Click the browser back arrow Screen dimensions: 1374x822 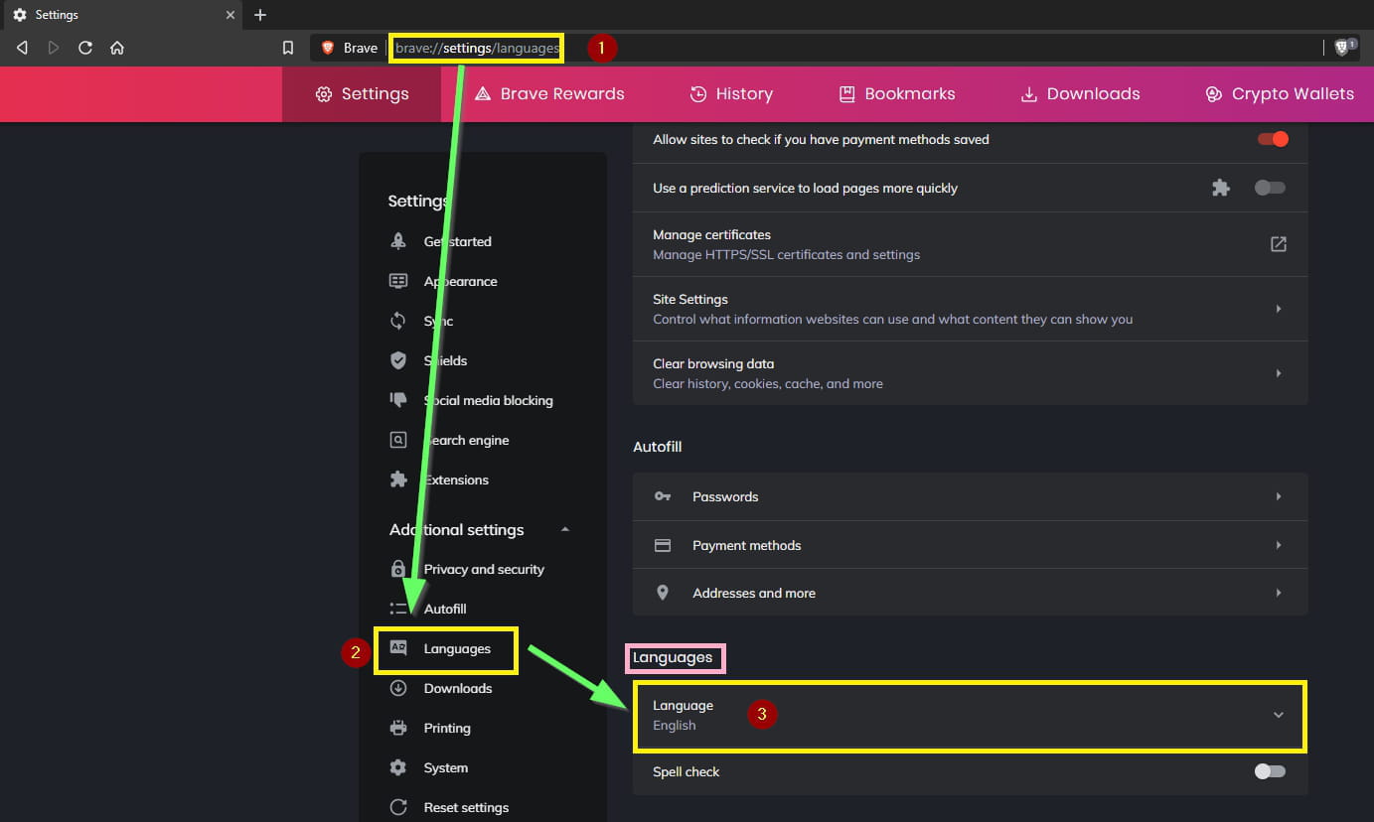22,48
